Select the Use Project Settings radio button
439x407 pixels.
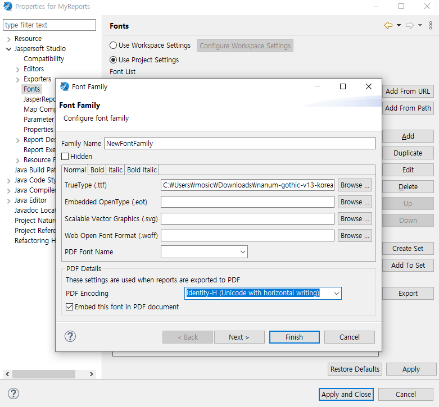click(x=113, y=60)
